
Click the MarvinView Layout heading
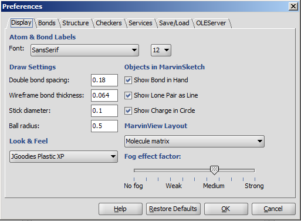pyautogui.click(x=156, y=126)
